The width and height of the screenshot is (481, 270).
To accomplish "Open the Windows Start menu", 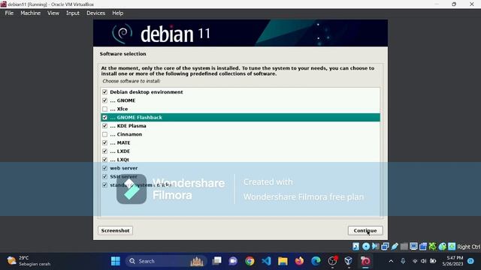I will [x=116, y=261].
